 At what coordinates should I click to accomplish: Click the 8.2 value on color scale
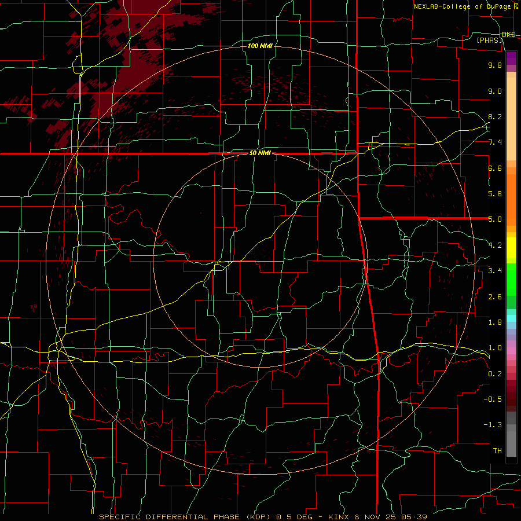point(495,116)
